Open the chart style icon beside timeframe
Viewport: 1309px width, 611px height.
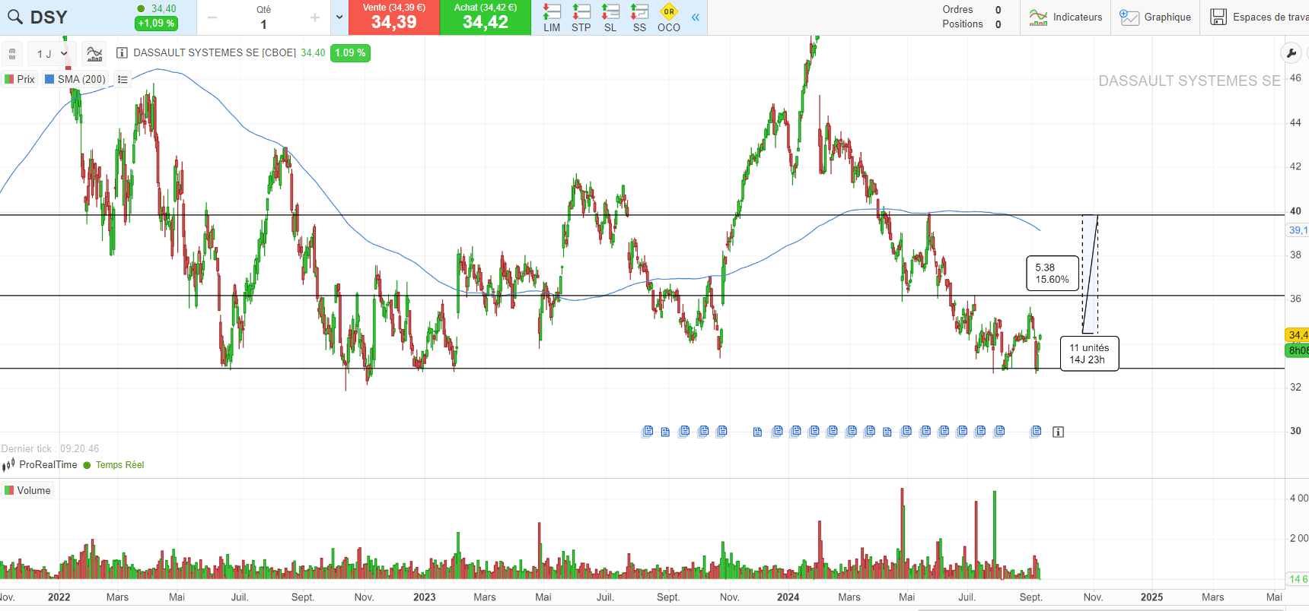pyautogui.click(x=94, y=53)
